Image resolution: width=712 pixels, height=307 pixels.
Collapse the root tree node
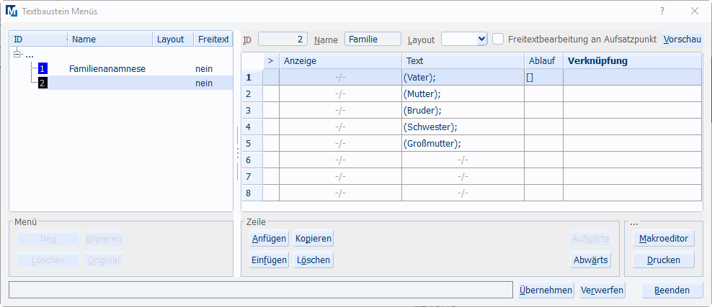pos(17,55)
